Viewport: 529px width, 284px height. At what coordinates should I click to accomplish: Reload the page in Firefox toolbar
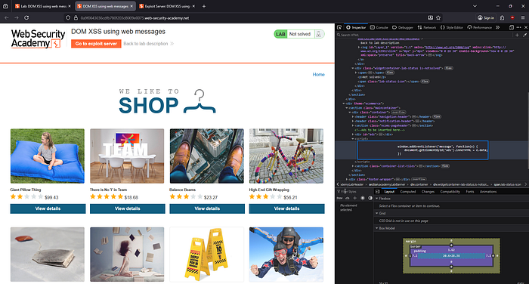pos(26,18)
